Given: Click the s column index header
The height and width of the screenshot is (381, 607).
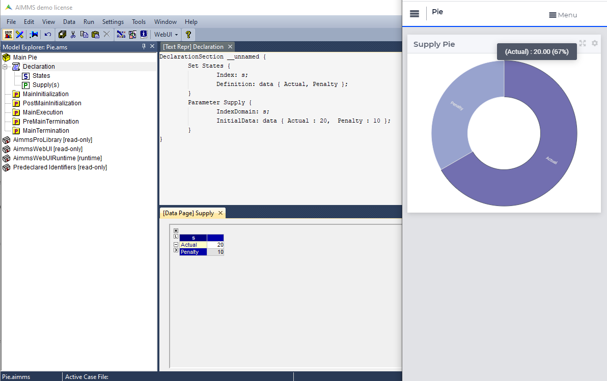Looking at the screenshot, I should point(193,238).
